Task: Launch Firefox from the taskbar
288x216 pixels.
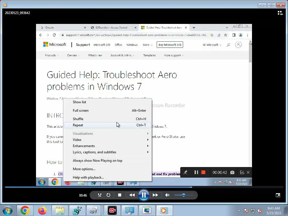Action: [x=42, y=210]
